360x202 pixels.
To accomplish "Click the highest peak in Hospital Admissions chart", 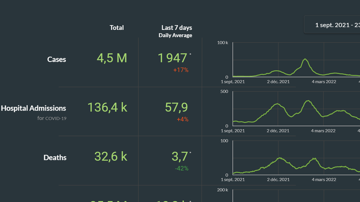I will click(308, 101).
